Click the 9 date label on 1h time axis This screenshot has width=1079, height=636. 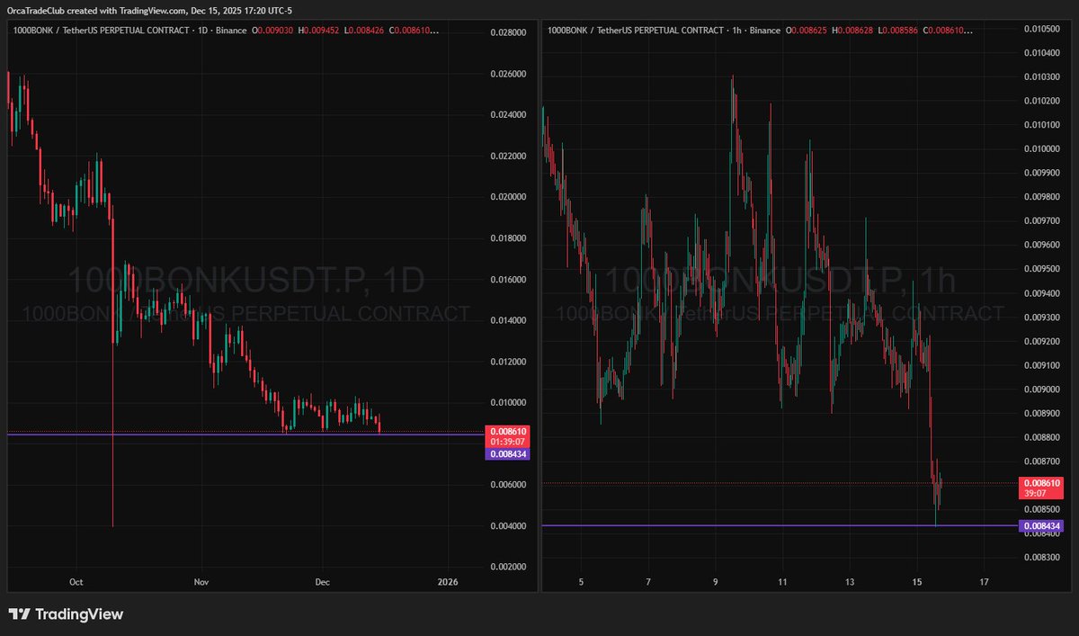[x=716, y=582]
